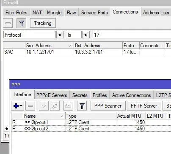Click the R flag of l2tp-out1 row
Screen dimensions: 171x154
tap(14, 122)
